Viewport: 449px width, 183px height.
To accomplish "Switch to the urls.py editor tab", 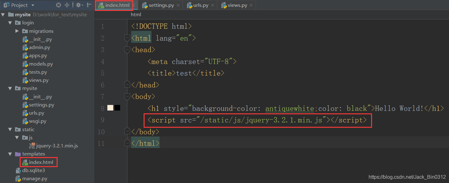I will click(x=201, y=5).
